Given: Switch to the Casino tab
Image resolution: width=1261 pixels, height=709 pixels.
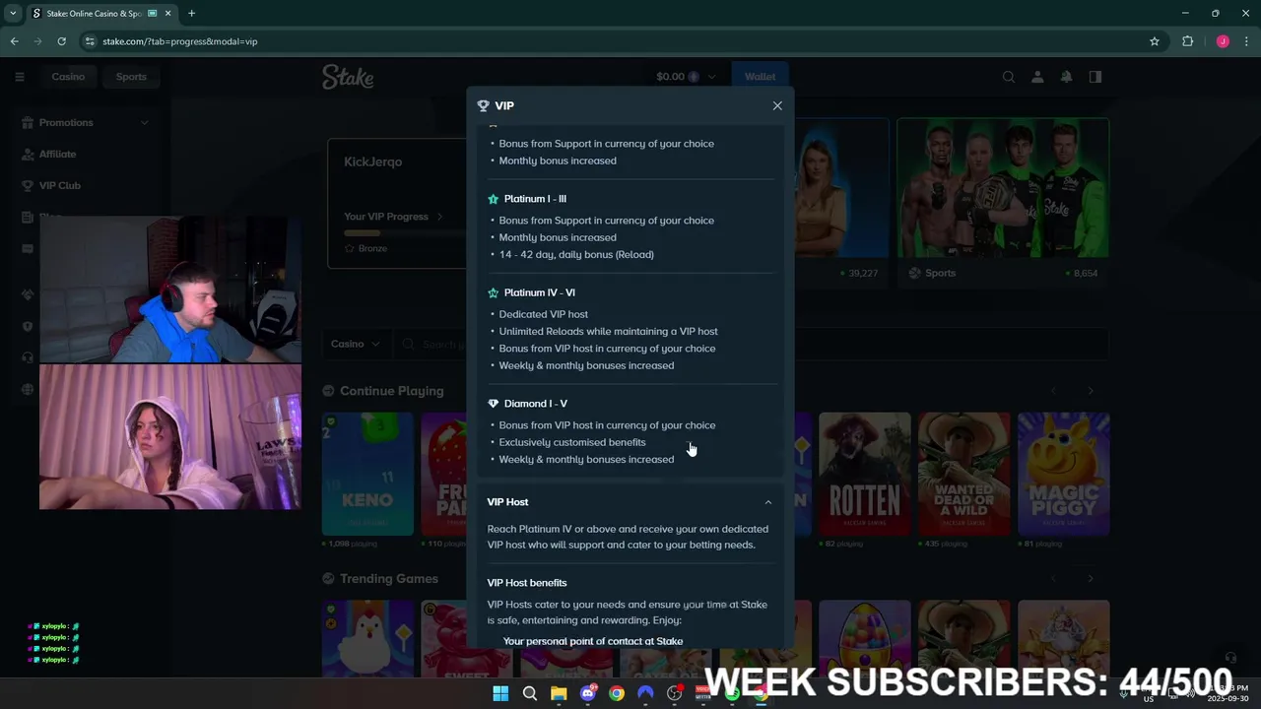Looking at the screenshot, I should [68, 77].
